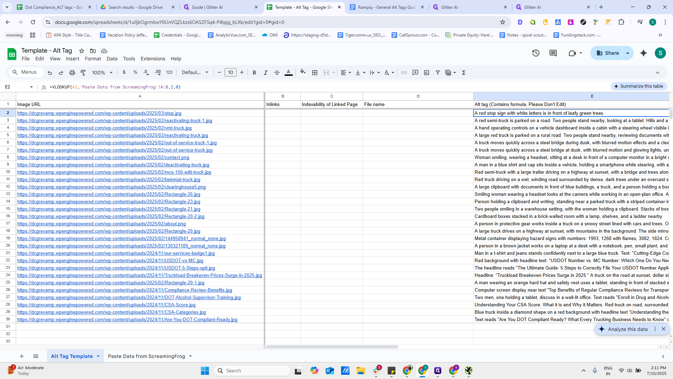Click the insert comment icon
Image resolution: width=673 pixels, height=379 pixels.
coord(415,73)
